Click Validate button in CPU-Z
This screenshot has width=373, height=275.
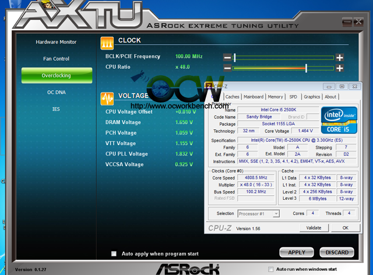coord(314,228)
